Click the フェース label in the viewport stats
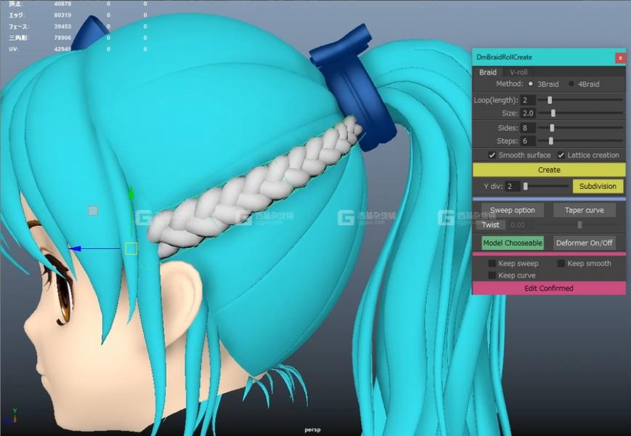Viewport: 631px width, 436px height. click(x=19, y=27)
